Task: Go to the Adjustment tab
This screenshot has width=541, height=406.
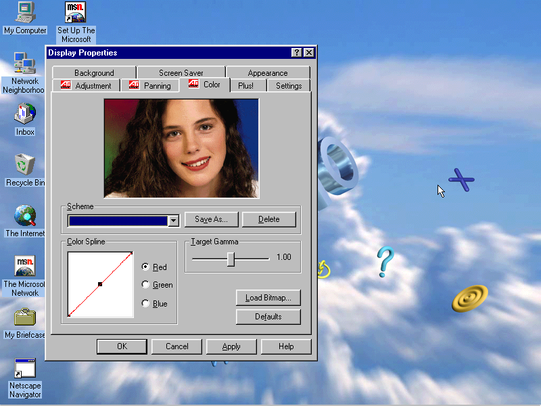Action: point(86,86)
